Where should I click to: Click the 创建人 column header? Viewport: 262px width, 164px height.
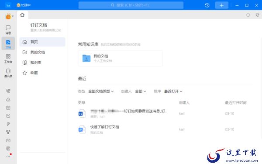pos(184,103)
